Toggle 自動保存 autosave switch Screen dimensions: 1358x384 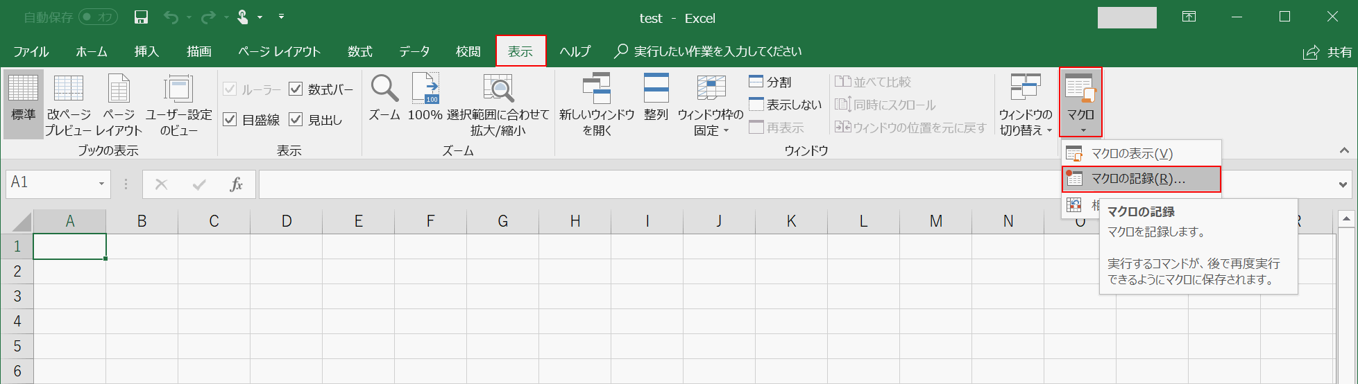(97, 17)
